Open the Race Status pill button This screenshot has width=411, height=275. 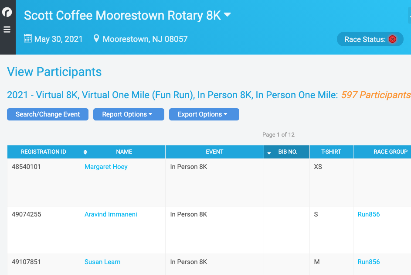click(370, 39)
